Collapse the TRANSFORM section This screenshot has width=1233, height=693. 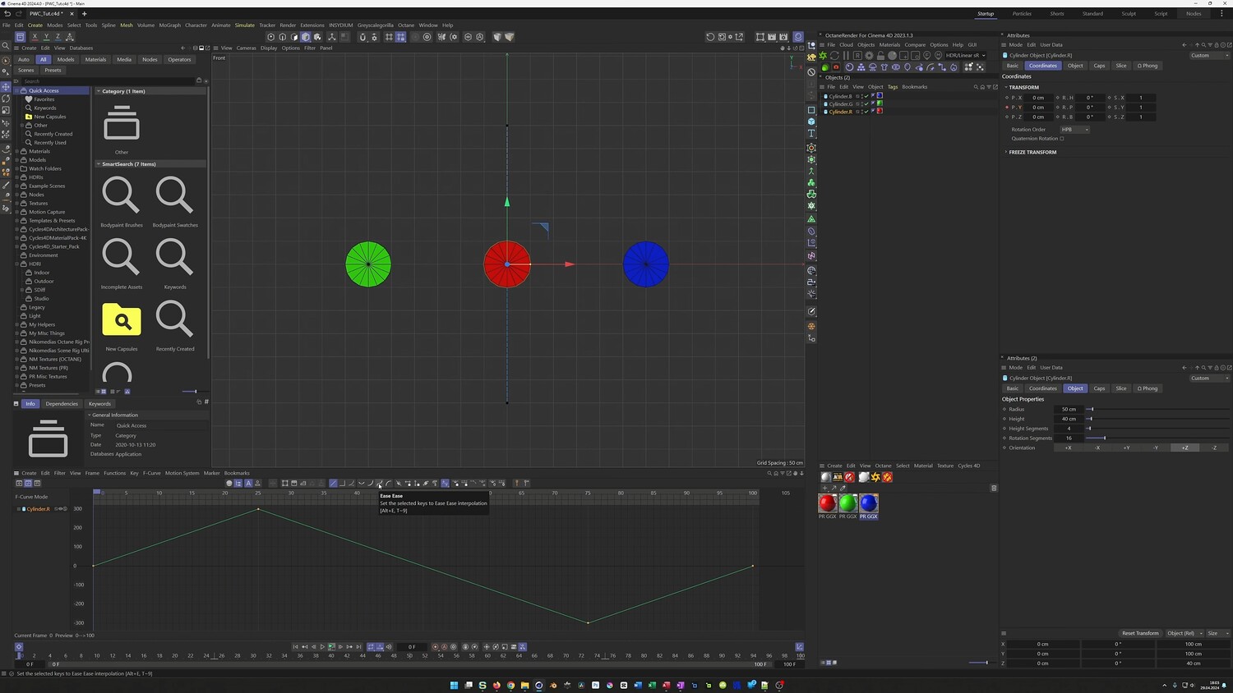(x=1006, y=87)
